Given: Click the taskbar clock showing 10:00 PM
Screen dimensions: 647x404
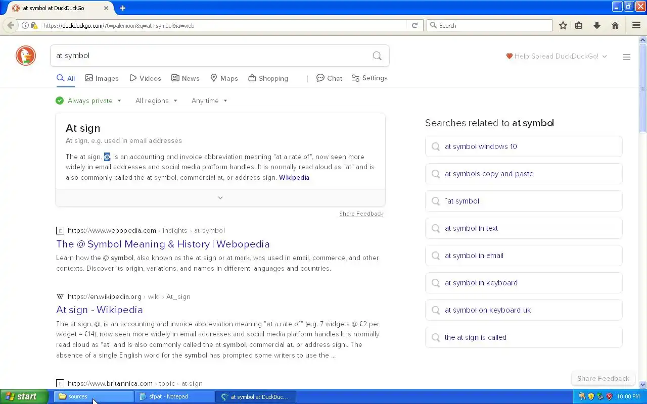Looking at the screenshot, I should pyautogui.click(x=629, y=396).
